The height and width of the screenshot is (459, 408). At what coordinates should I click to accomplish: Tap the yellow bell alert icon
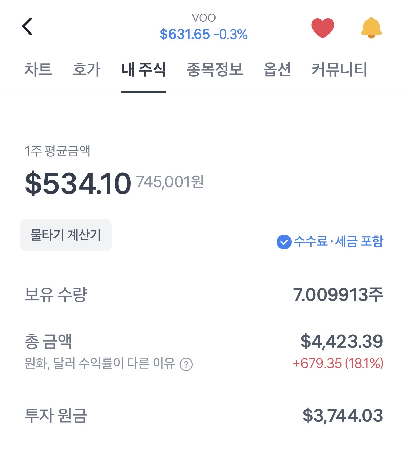click(371, 28)
